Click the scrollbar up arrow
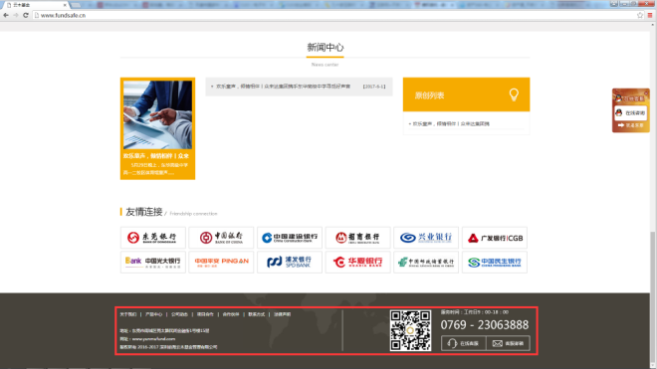Image resolution: width=657 pixels, height=369 pixels. point(653,25)
